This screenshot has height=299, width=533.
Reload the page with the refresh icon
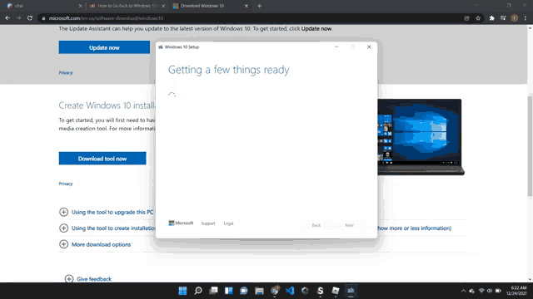30,18
